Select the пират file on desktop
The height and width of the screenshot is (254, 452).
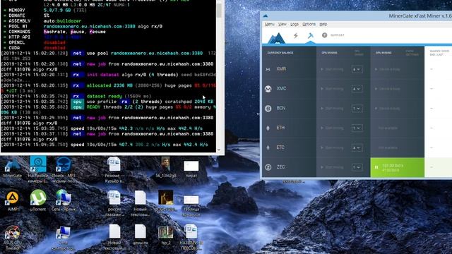[x=191, y=169]
